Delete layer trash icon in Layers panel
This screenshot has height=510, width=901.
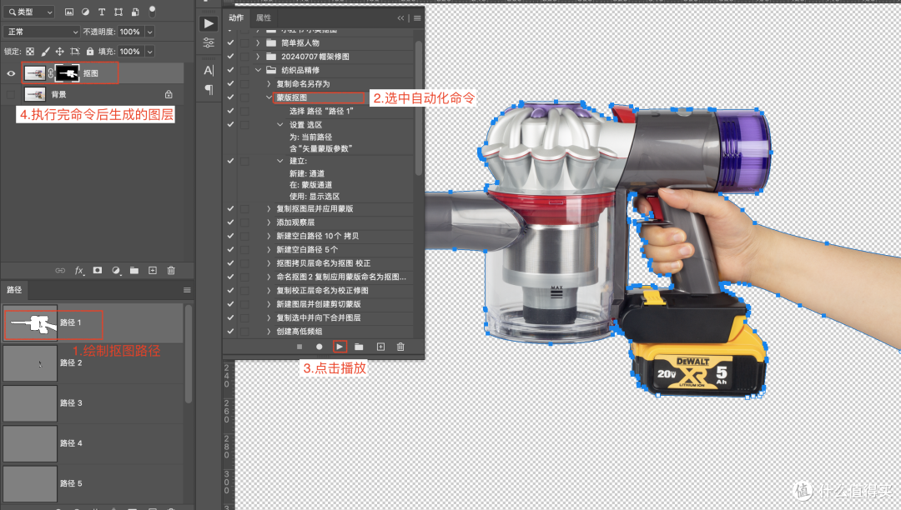(x=171, y=270)
